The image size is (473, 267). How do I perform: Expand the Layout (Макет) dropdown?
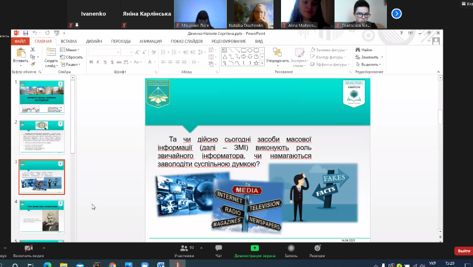[x=72, y=50]
